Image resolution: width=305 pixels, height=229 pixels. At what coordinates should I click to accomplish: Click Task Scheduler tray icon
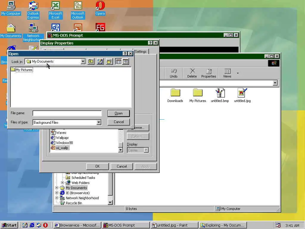tap(278, 225)
